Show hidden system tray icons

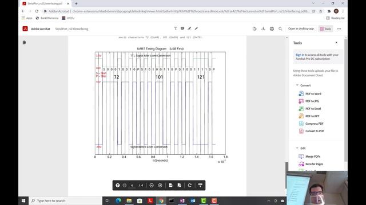[x=269, y=200]
